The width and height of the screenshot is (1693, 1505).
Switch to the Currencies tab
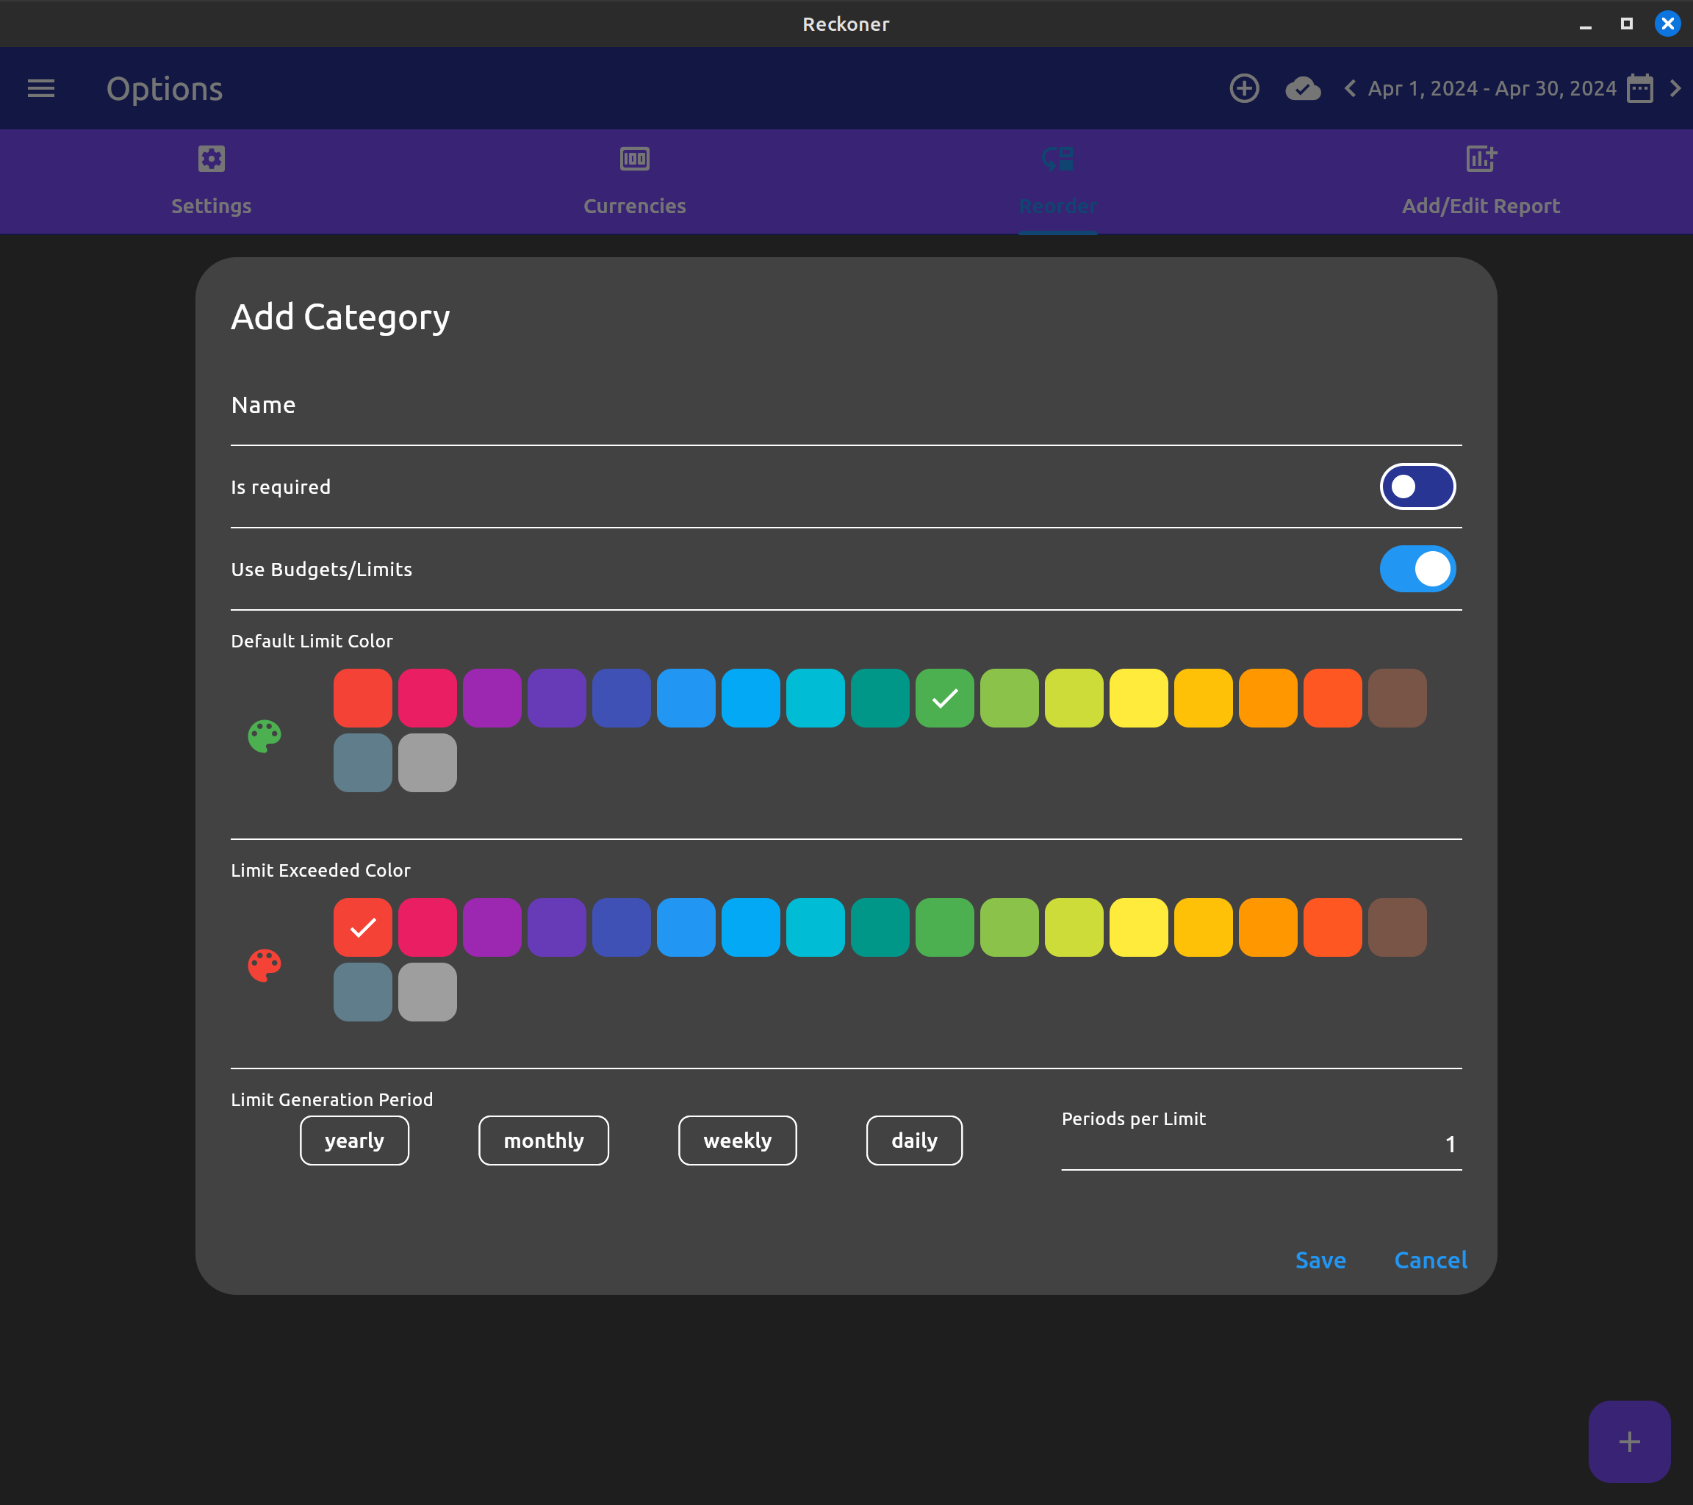pyautogui.click(x=634, y=182)
